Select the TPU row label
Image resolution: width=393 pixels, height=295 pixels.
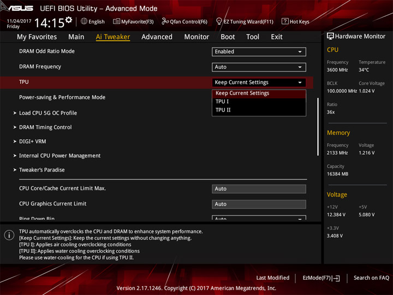pyautogui.click(x=24, y=82)
